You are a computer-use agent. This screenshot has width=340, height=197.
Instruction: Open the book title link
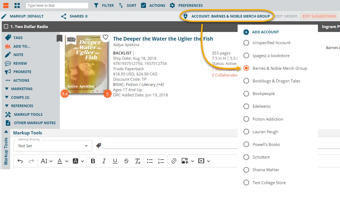[x=163, y=39]
